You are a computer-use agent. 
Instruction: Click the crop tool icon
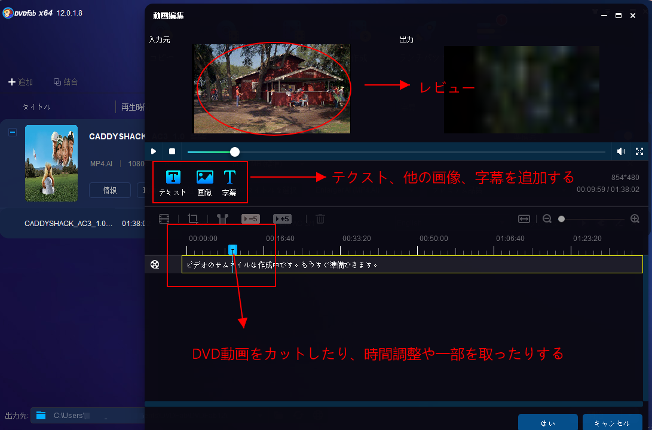click(x=192, y=219)
